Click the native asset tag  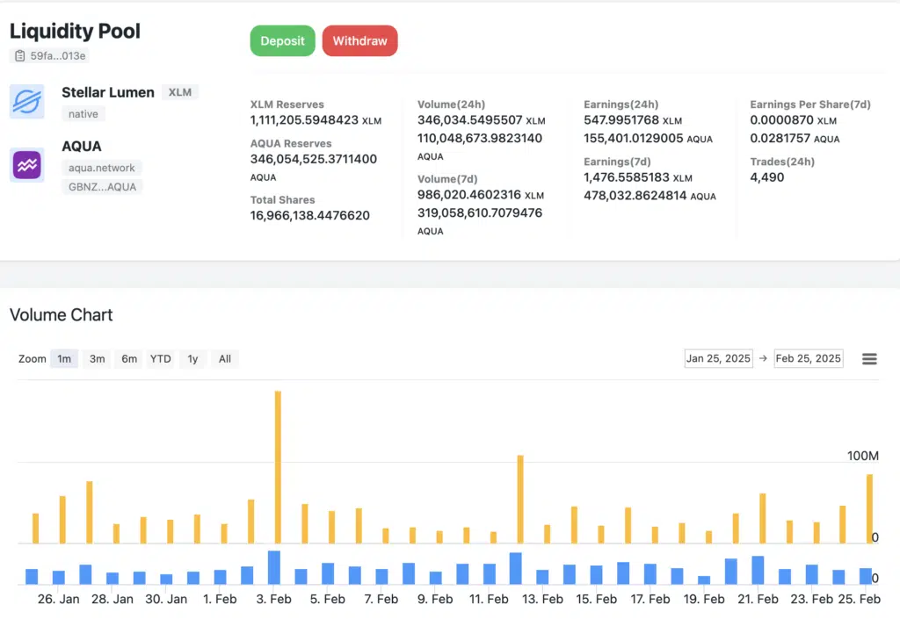point(83,114)
